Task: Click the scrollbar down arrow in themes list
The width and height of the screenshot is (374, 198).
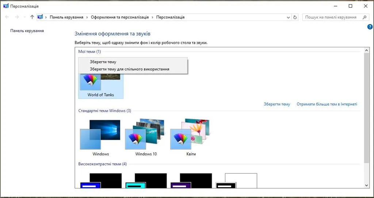Action: (x=367, y=185)
